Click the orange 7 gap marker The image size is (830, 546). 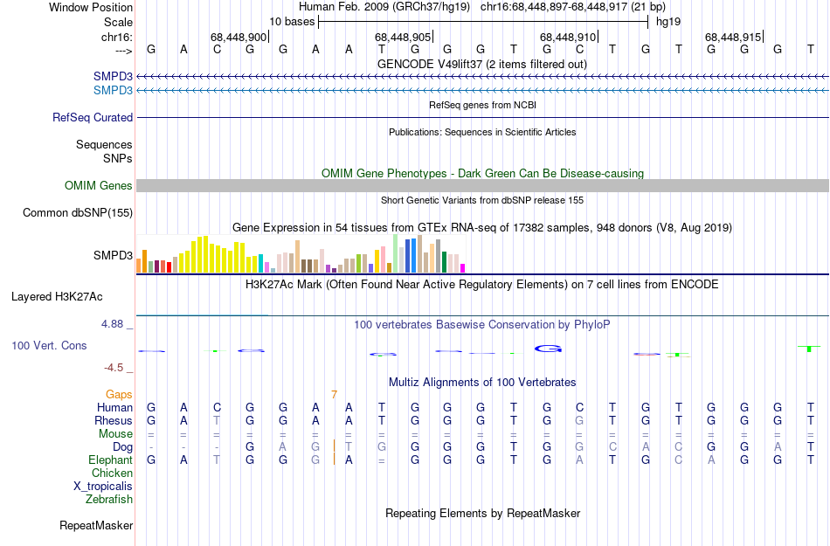[x=334, y=394]
